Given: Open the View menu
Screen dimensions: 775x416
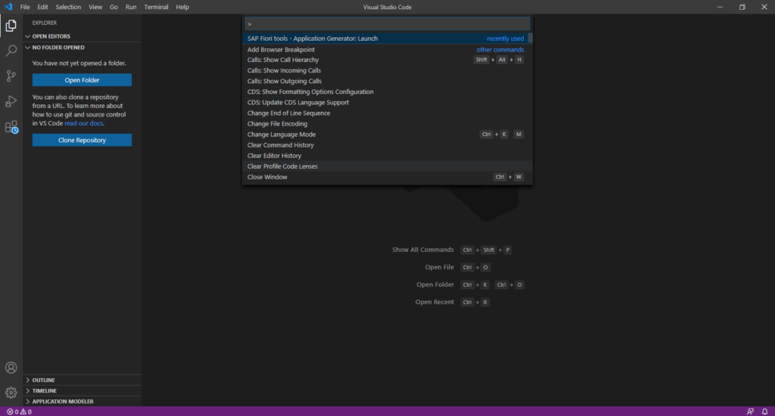Looking at the screenshot, I should coord(95,7).
